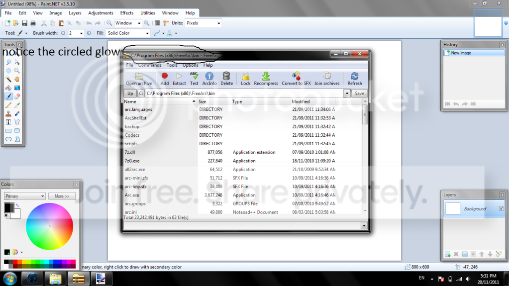Select the Gradient tool
This screenshot has height=286, width=509.
(x=17, y=88)
